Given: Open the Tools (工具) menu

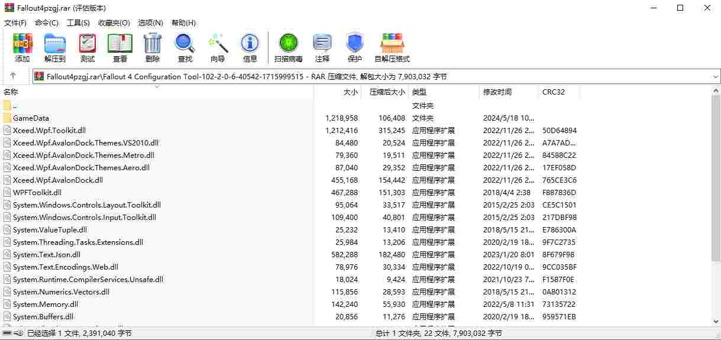Looking at the screenshot, I should [78, 22].
